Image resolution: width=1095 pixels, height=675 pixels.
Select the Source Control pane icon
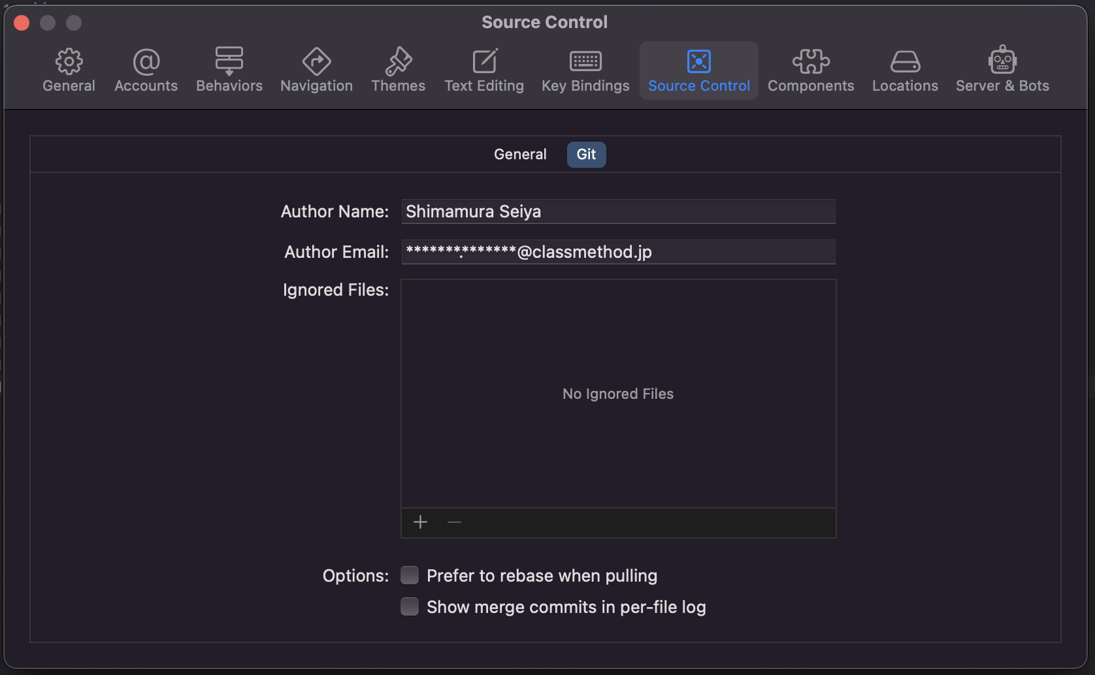698,69
